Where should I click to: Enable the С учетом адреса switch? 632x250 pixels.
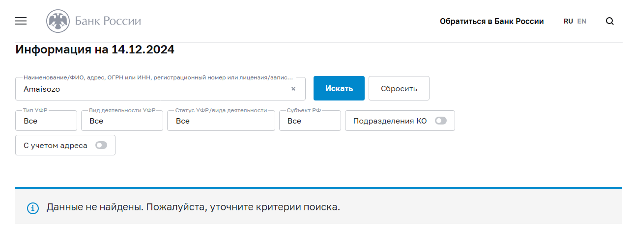pyautogui.click(x=101, y=145)
